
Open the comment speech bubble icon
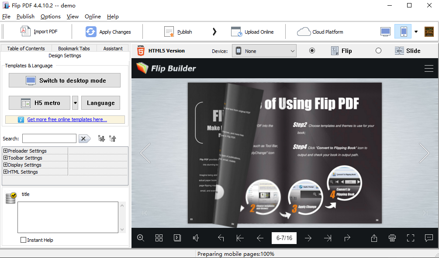429,238
